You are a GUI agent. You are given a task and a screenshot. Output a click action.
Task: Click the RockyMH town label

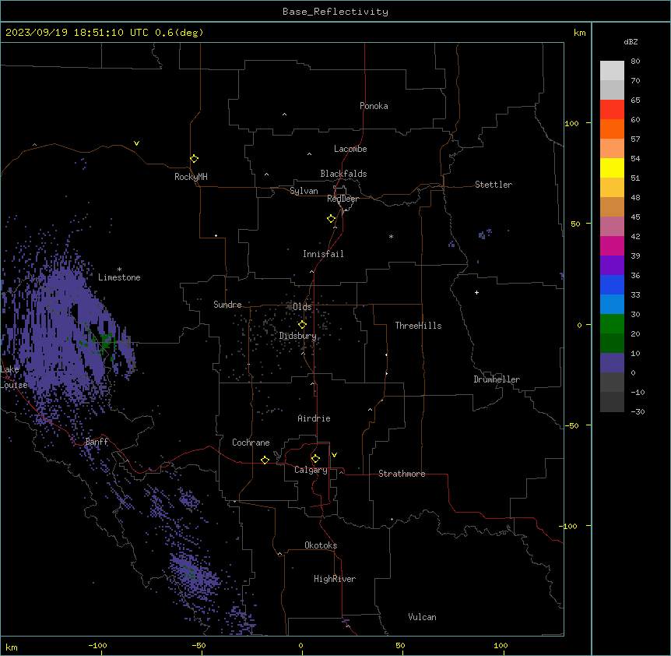click(191, 177)
